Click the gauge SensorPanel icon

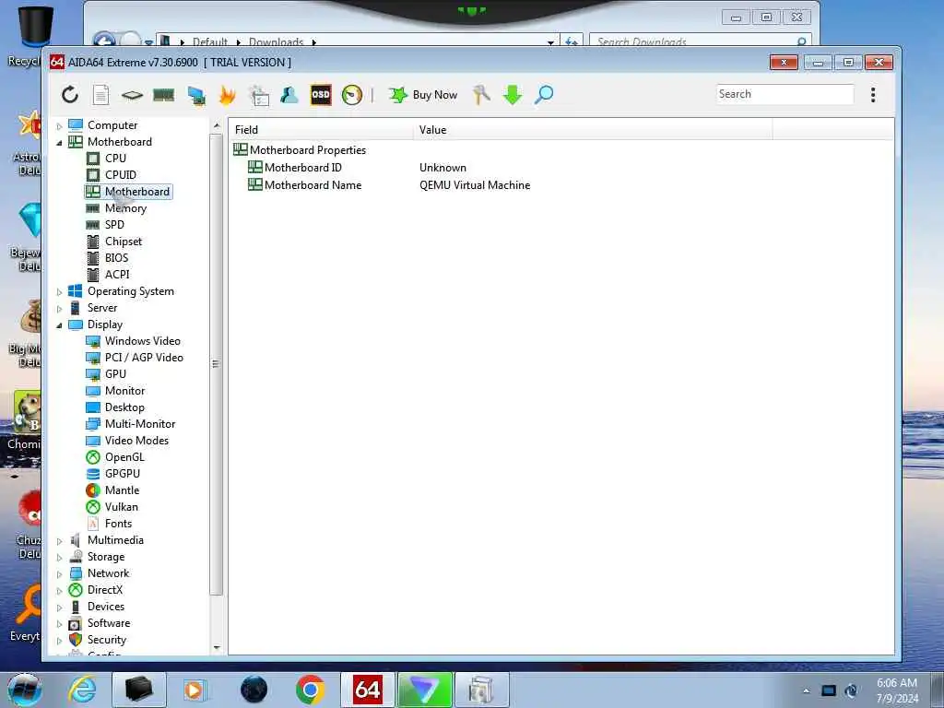pos(351,95)
